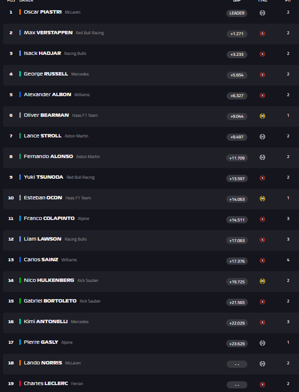Click Ocon's medium tyre icon
This screenshot has width=299, height=392.
tap(262, 199)
